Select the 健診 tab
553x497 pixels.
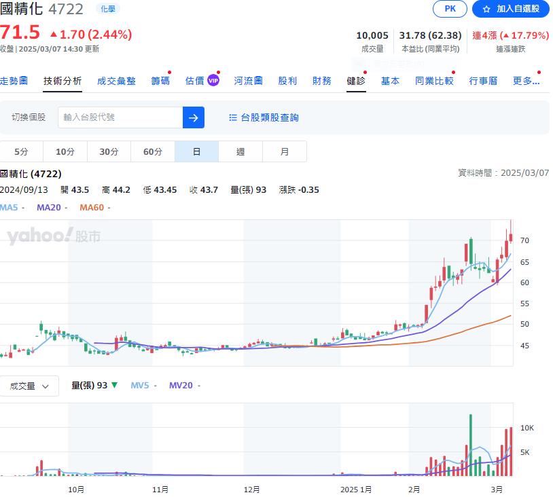point(356,81)
